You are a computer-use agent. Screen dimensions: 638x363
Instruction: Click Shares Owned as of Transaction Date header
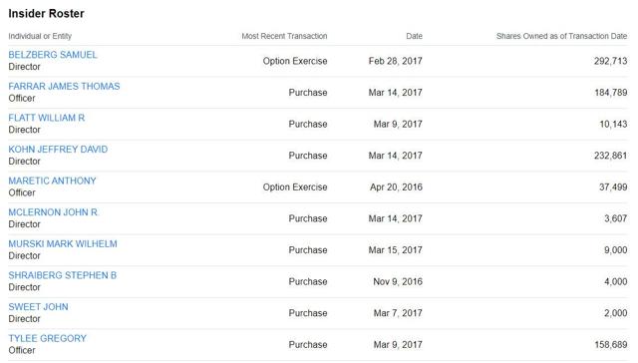(x=561, y=36)
